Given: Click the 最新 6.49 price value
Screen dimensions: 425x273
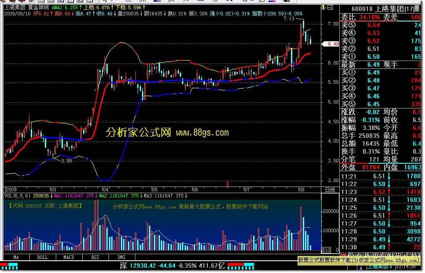Looking at the screenshot, I should click(374, 65).
